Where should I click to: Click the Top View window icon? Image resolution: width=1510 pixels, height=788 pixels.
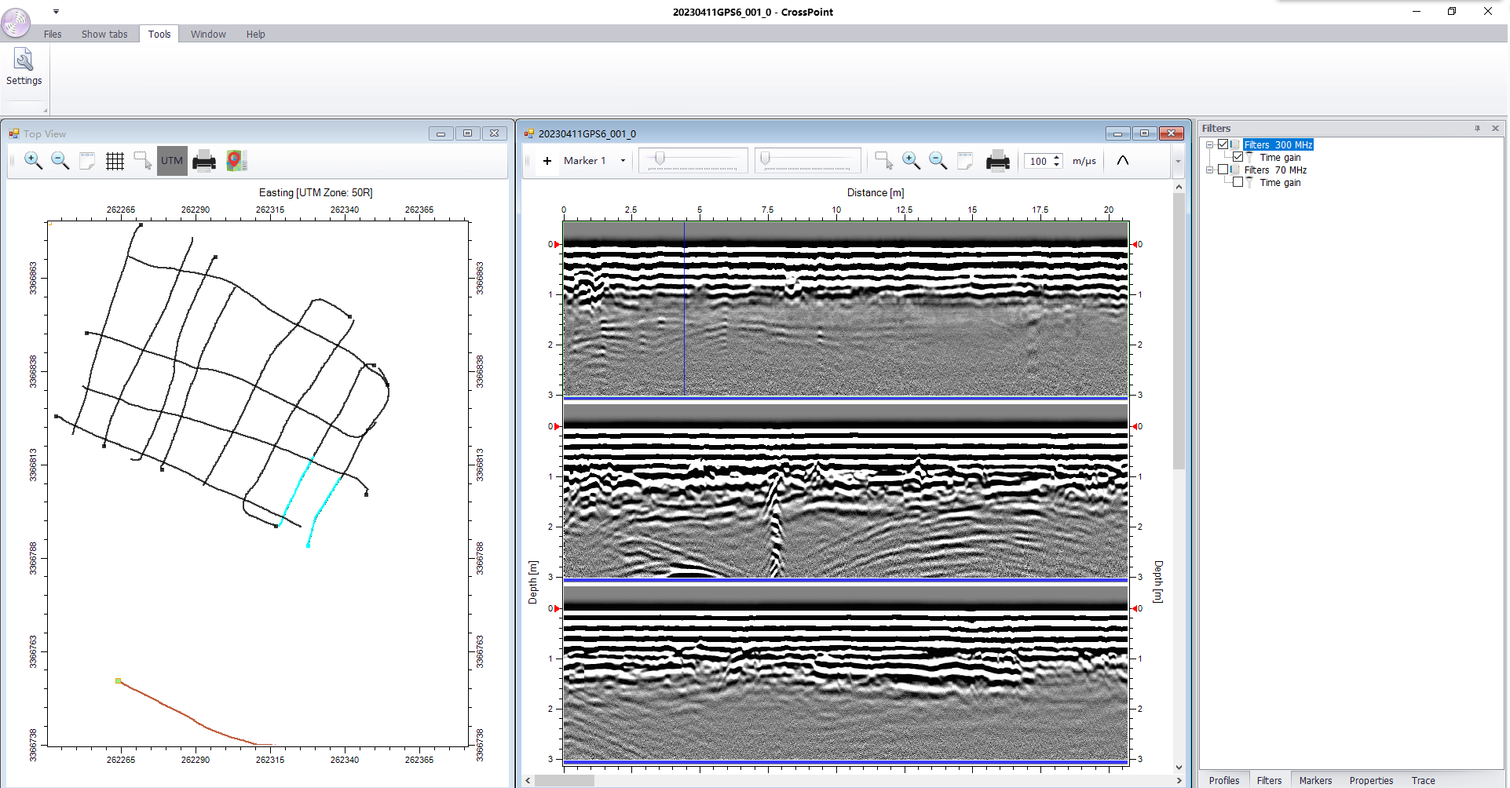coord(14,133)
